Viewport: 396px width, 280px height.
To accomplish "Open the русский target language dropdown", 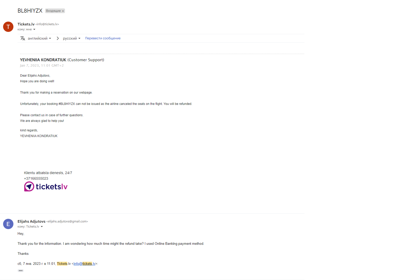I will pos(72,38).
